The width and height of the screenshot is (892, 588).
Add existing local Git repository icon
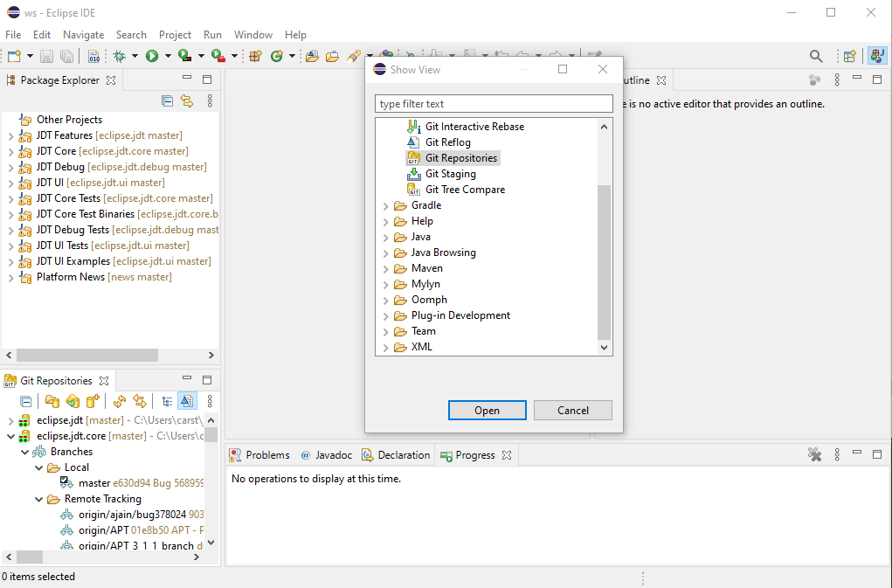52,402
